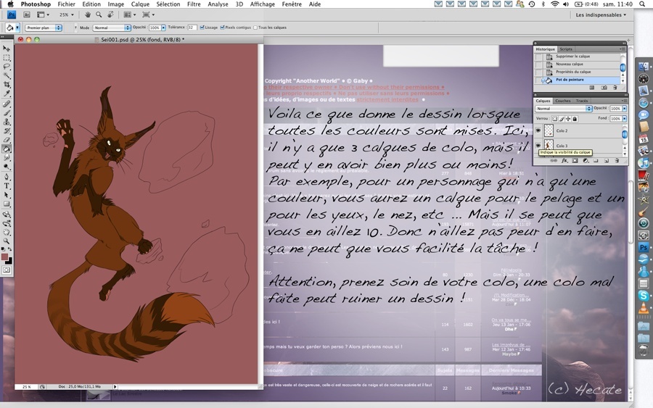
Task: Toggle lock all padlock icon
Action: (x=575, y=119)
